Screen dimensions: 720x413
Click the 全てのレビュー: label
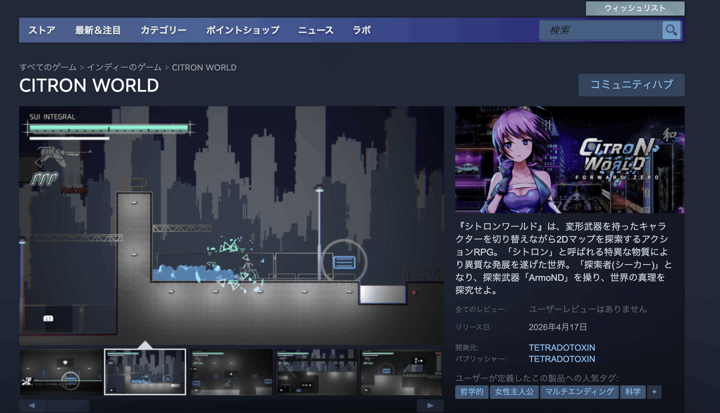481,309
